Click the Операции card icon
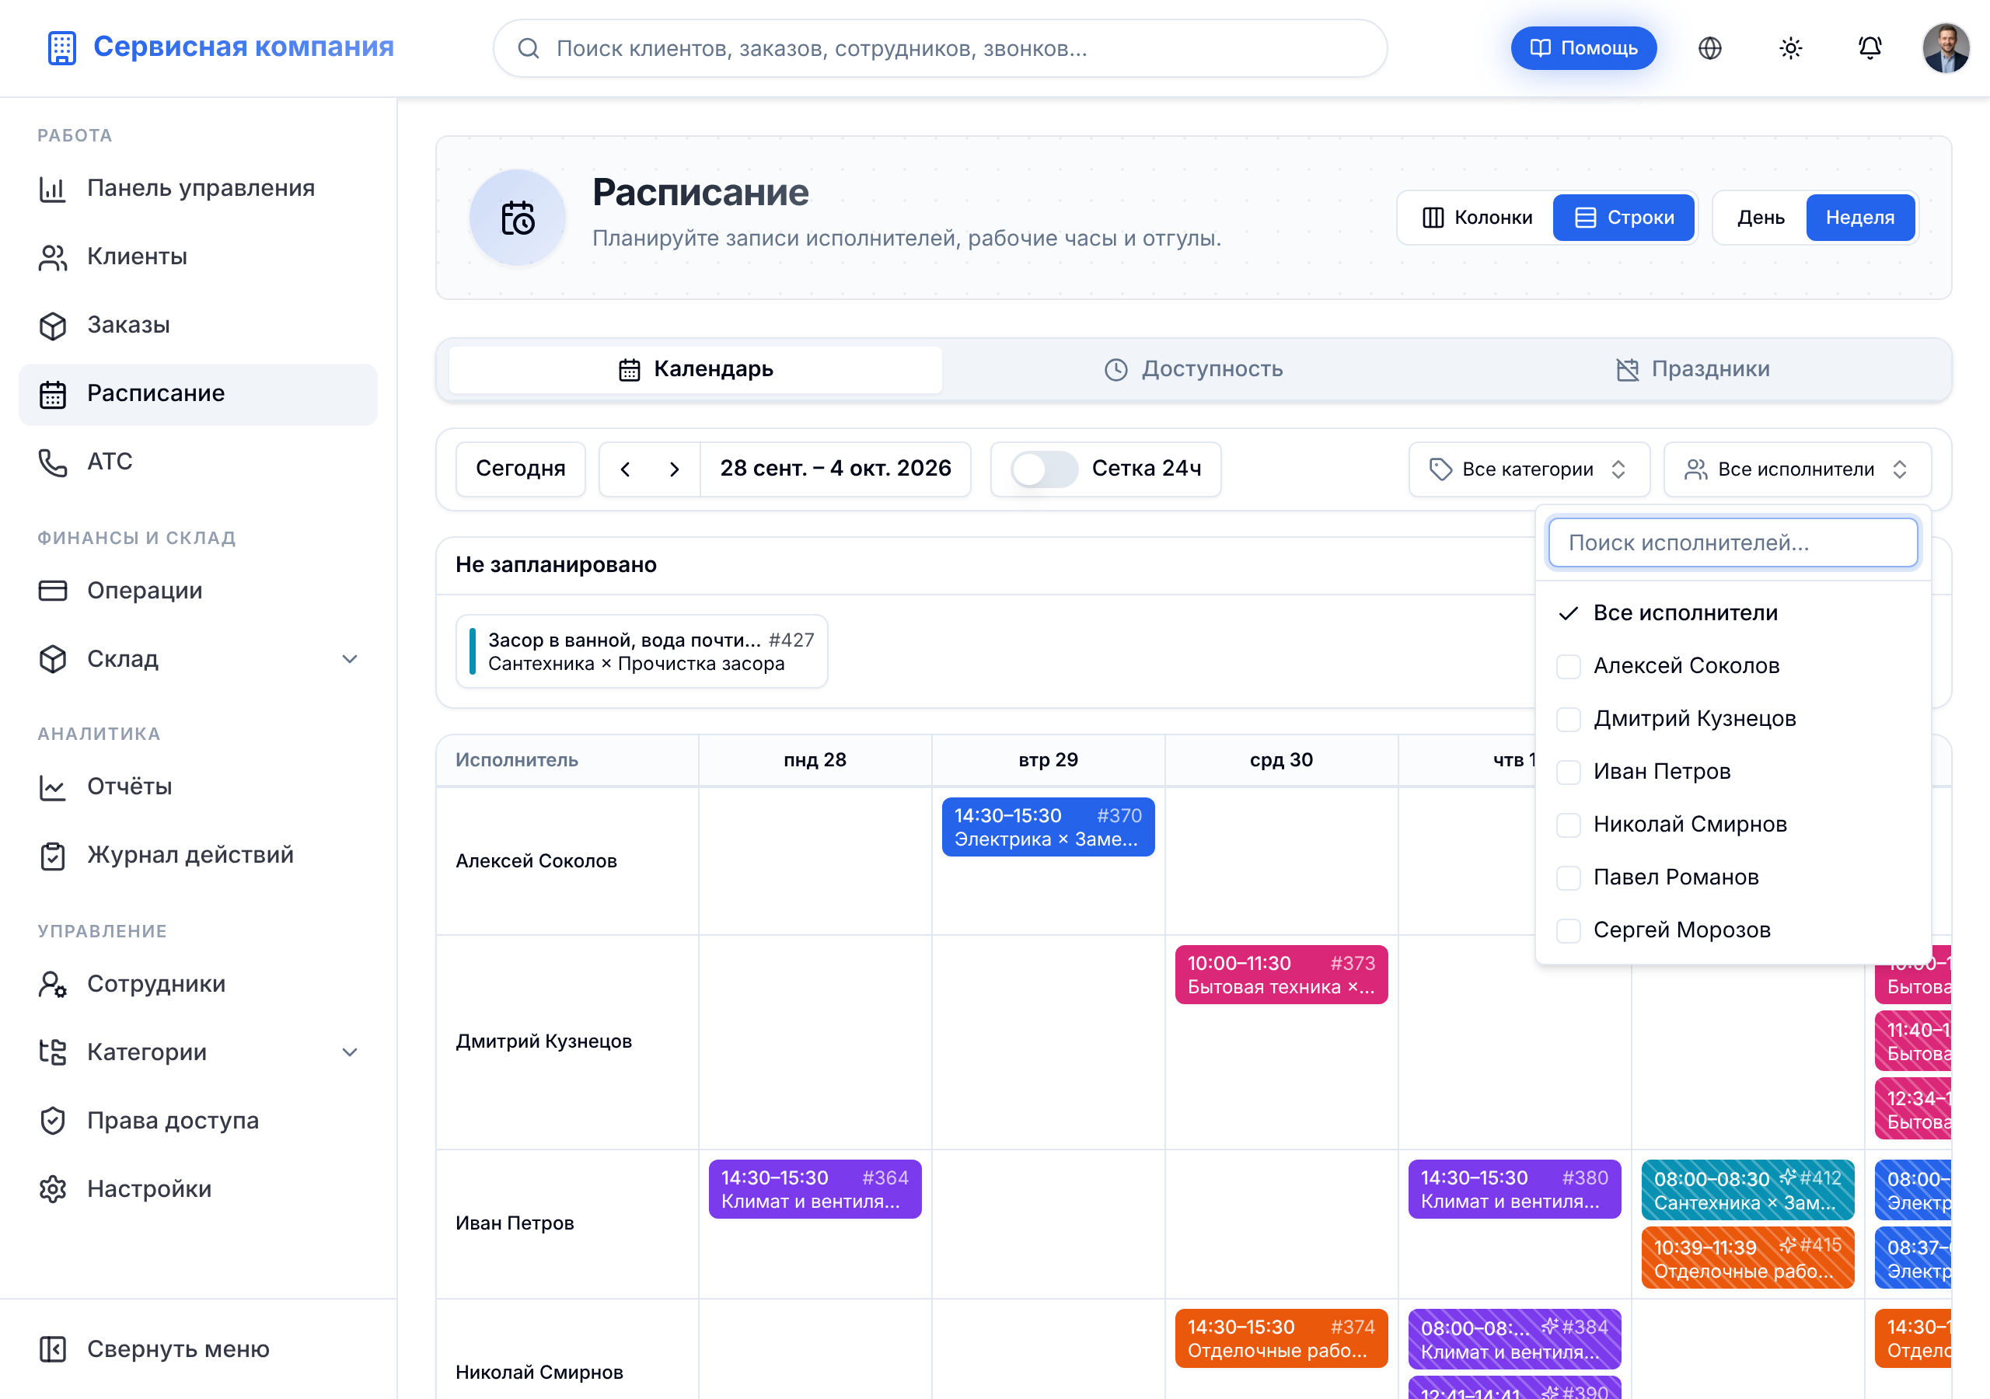 click(53, 590)
